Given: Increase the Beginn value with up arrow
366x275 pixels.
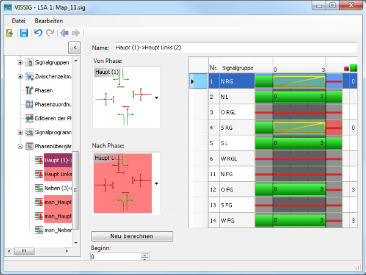Looking at the screenshot, I should click(145, 255).
